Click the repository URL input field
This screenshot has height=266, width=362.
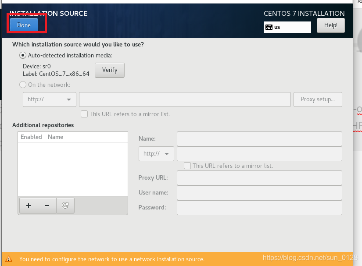coord(259,154)
